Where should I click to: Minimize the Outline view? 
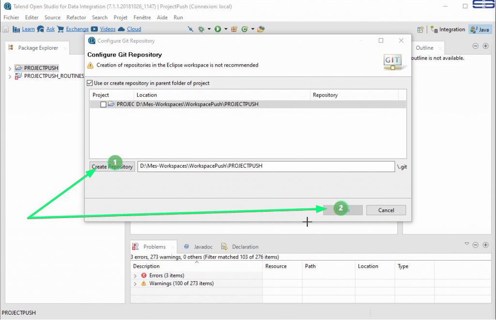(476, 46)
